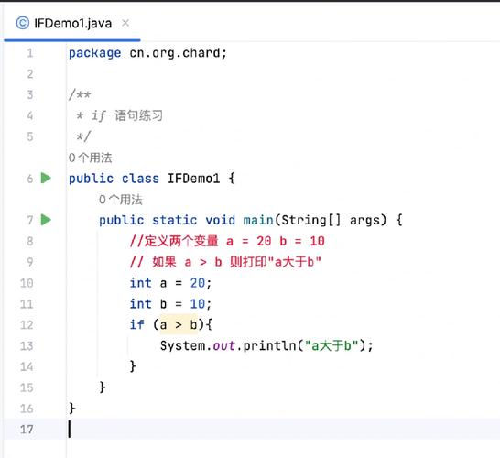Click the italic 'out' field
Image resolution: width=500 pixels, height=458 pixels.
223,345
